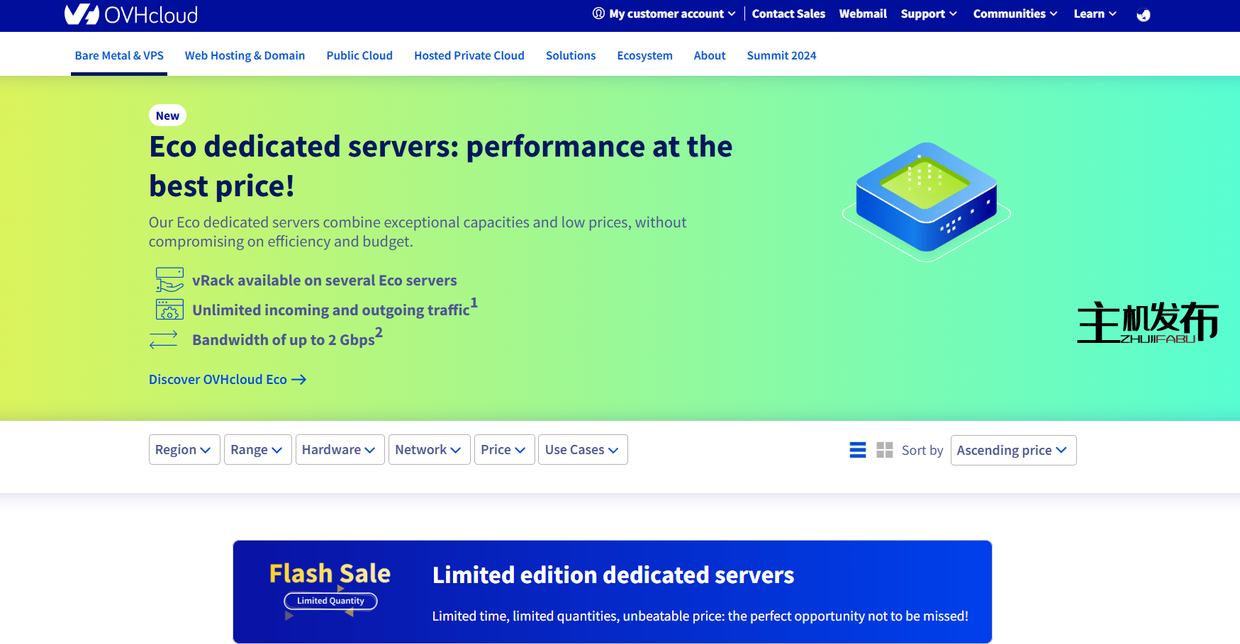Viewport: 1240px width, 644px height.
Task: Click the bandwidth arrows icon
Action: 164,340
